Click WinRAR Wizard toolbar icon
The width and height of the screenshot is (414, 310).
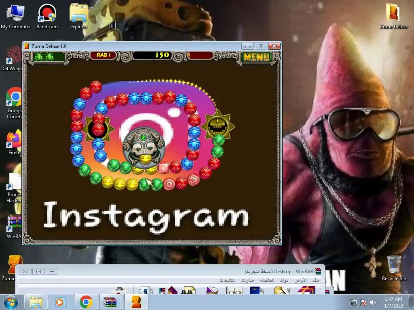(x=168, y=290)
